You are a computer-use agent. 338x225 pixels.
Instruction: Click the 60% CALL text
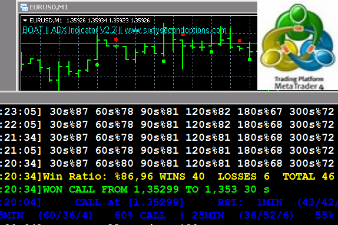point(140,216)
